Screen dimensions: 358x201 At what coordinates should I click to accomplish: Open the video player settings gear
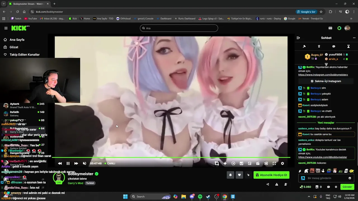point(282,163)
